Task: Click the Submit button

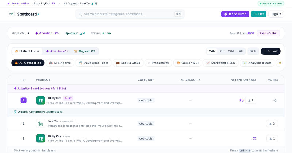Action: (270, 51)
